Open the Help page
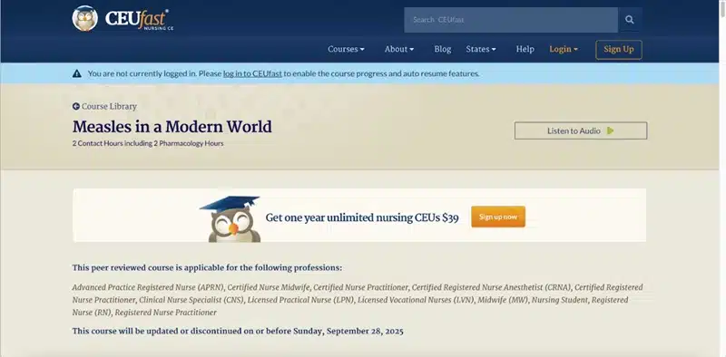Viewport: 726px width, 357px height. tap(525, 49)
